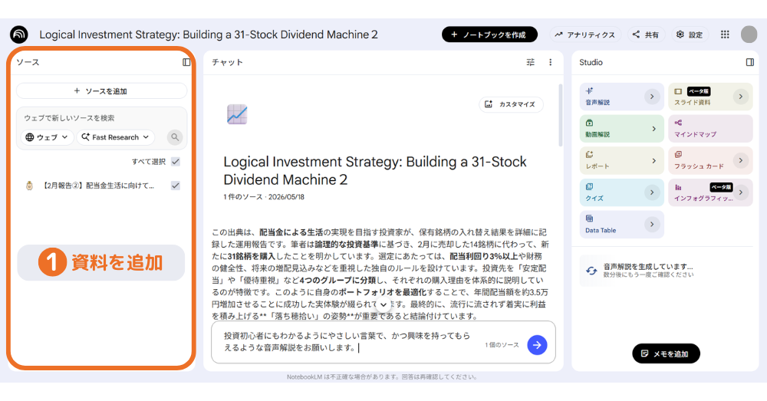Click the 共有 share button
Viewport: 767px width, 401px height.
(646, 35)
